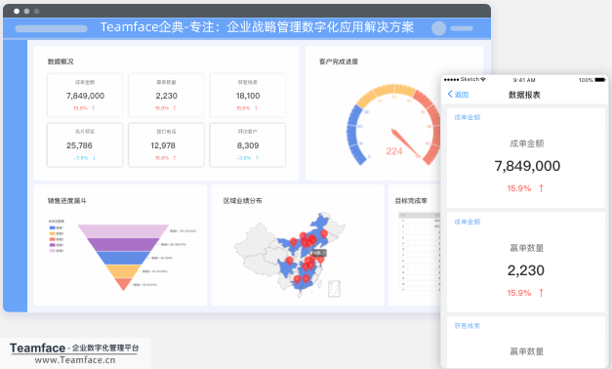Click red up arrow under 12,978
This screenshot has width=612, height=369.
tap(174, 158)
